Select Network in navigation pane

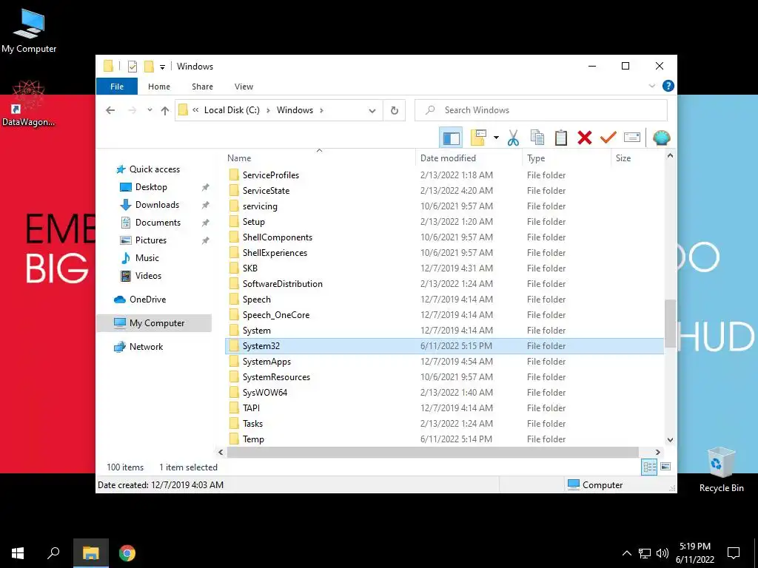coord(138,347)
